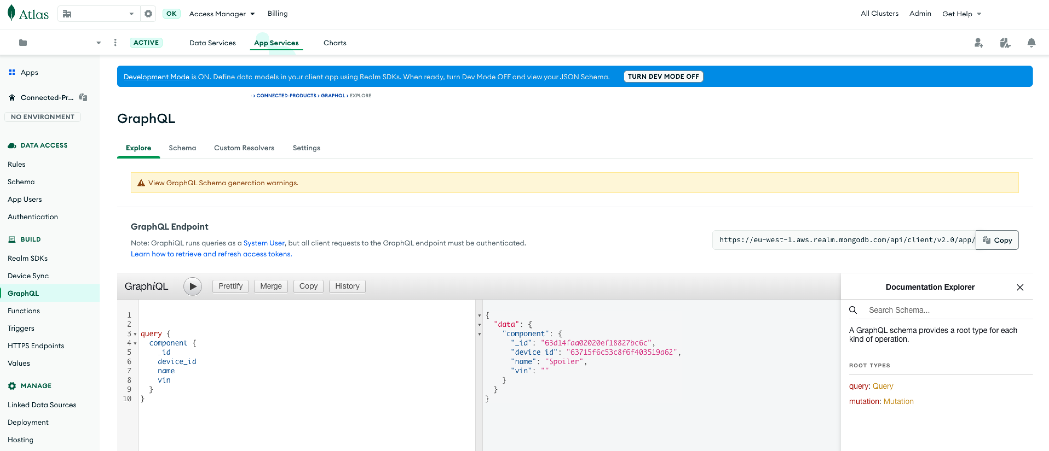View GraphQL Schema generation warnings
This screenshot has height=451, width=1049.
point(223,183)
